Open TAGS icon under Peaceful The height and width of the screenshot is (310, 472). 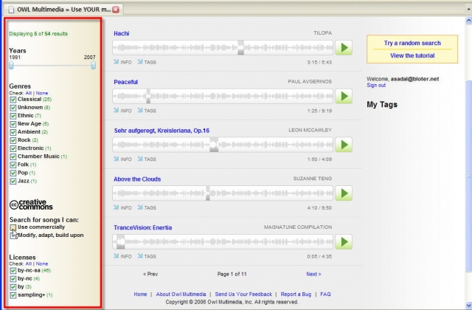147,111
